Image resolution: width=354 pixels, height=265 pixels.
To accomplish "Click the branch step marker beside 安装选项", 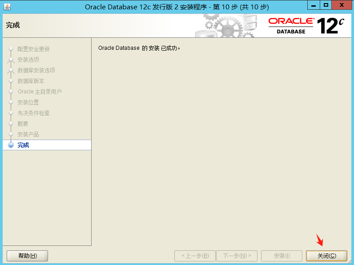I will pyautogui.click(x=11, y=60).
